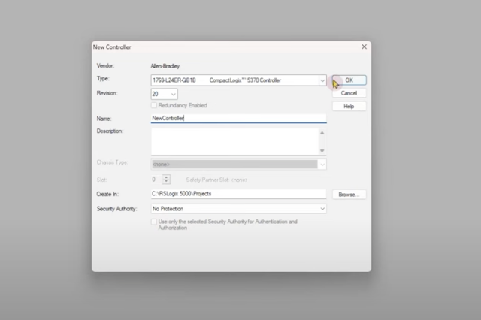This screenshot has width=481, height=320.
Task: Increase Slot number with up arrow
Action: (167, 177)
